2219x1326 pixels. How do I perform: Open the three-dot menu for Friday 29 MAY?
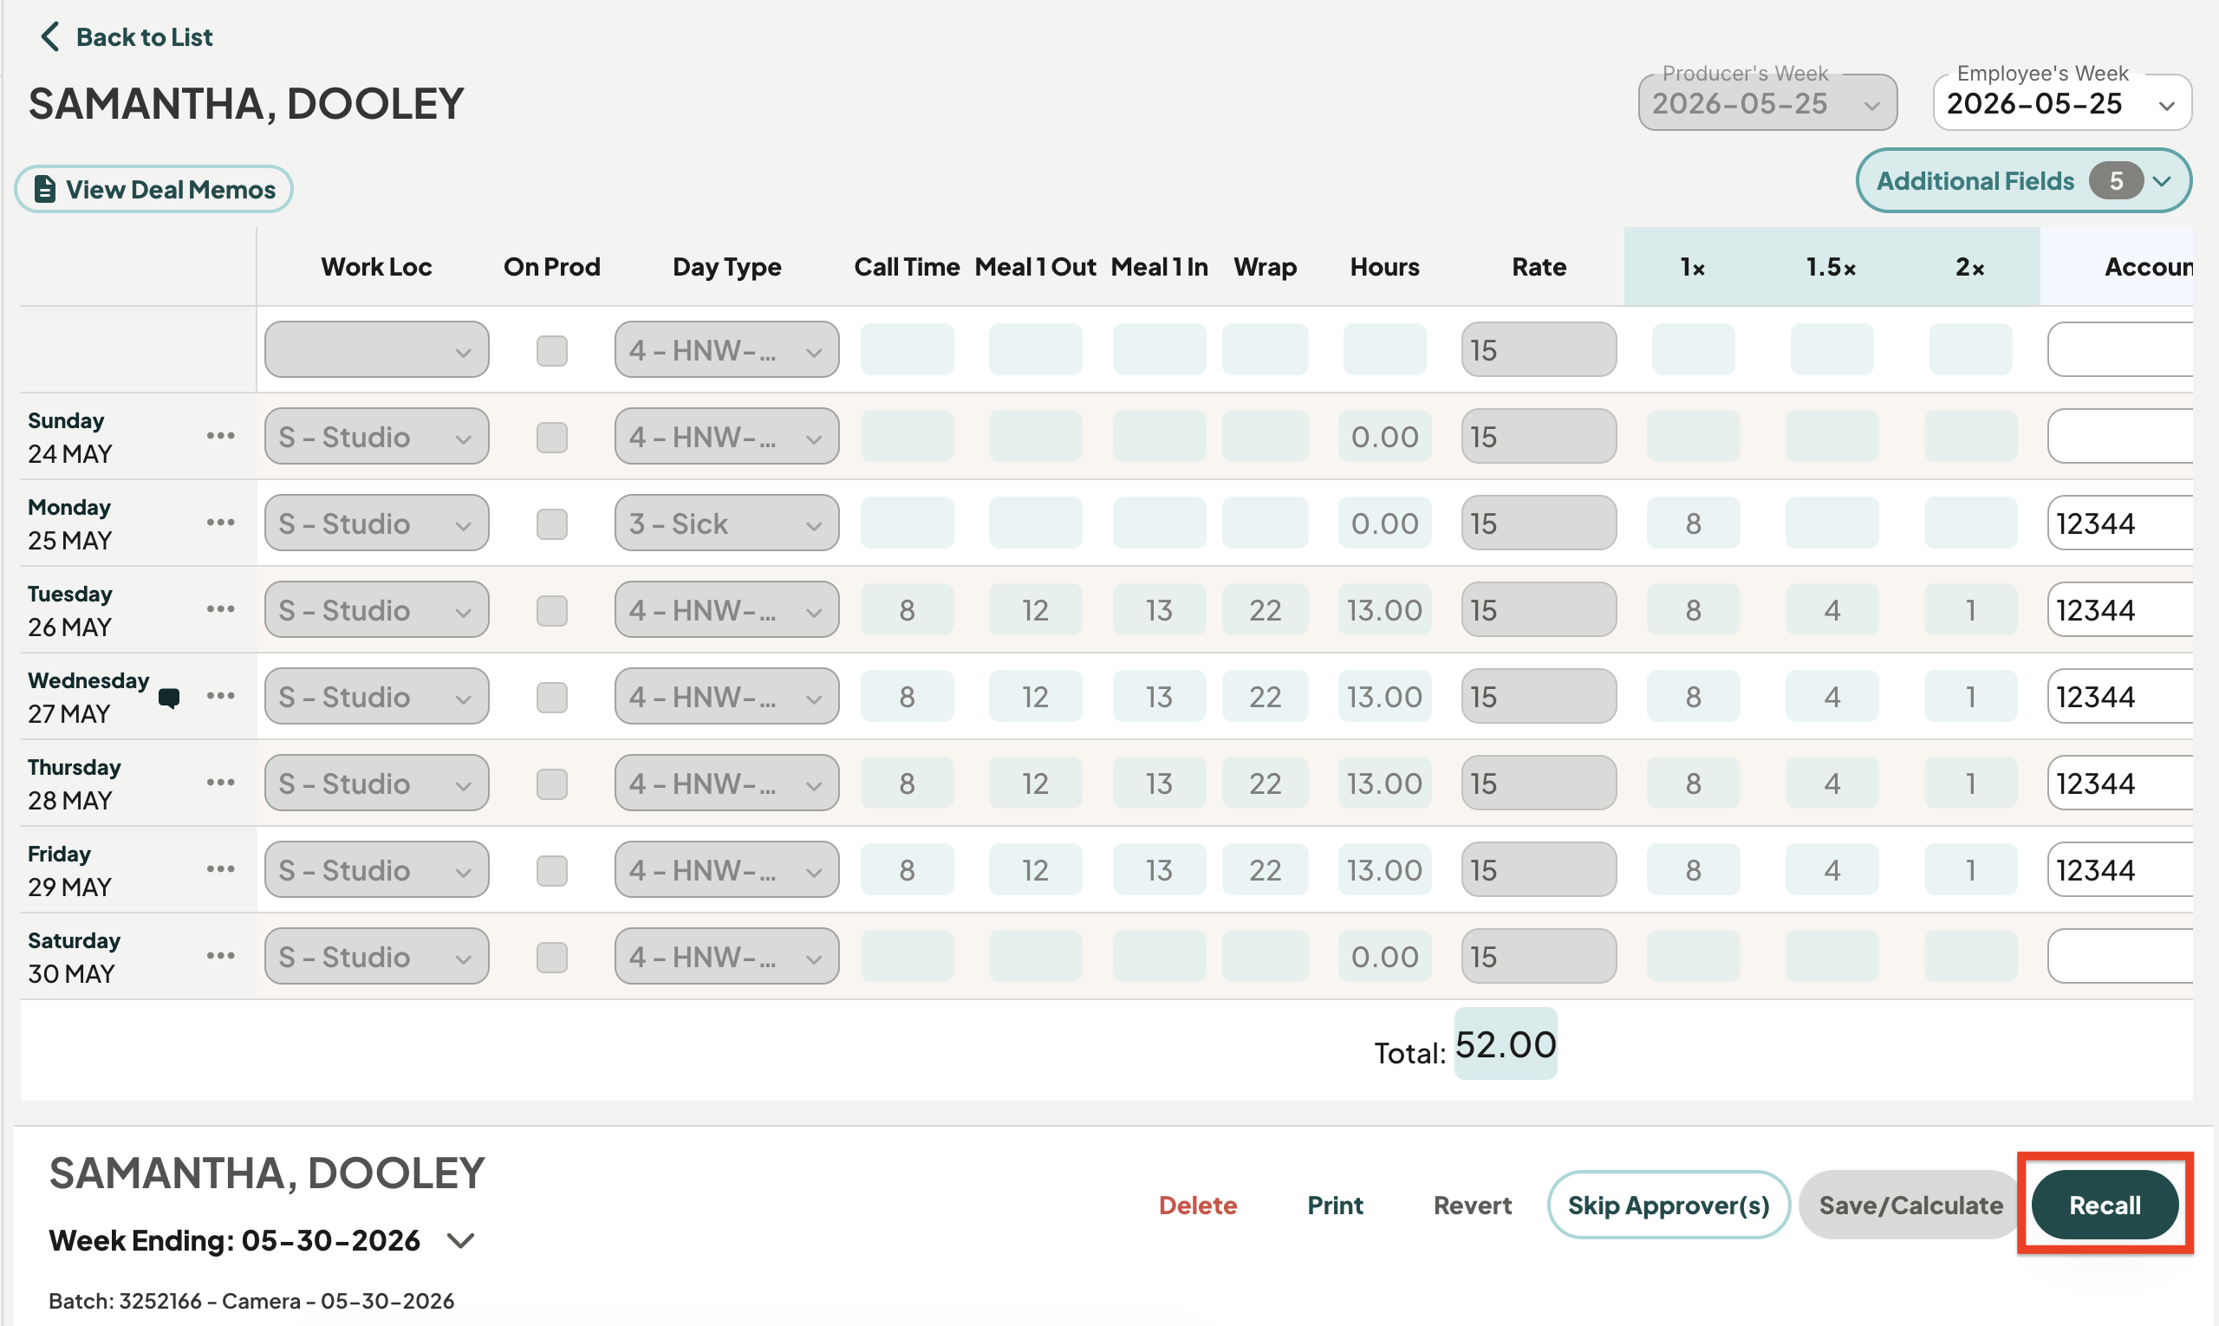tap(221, 869)
